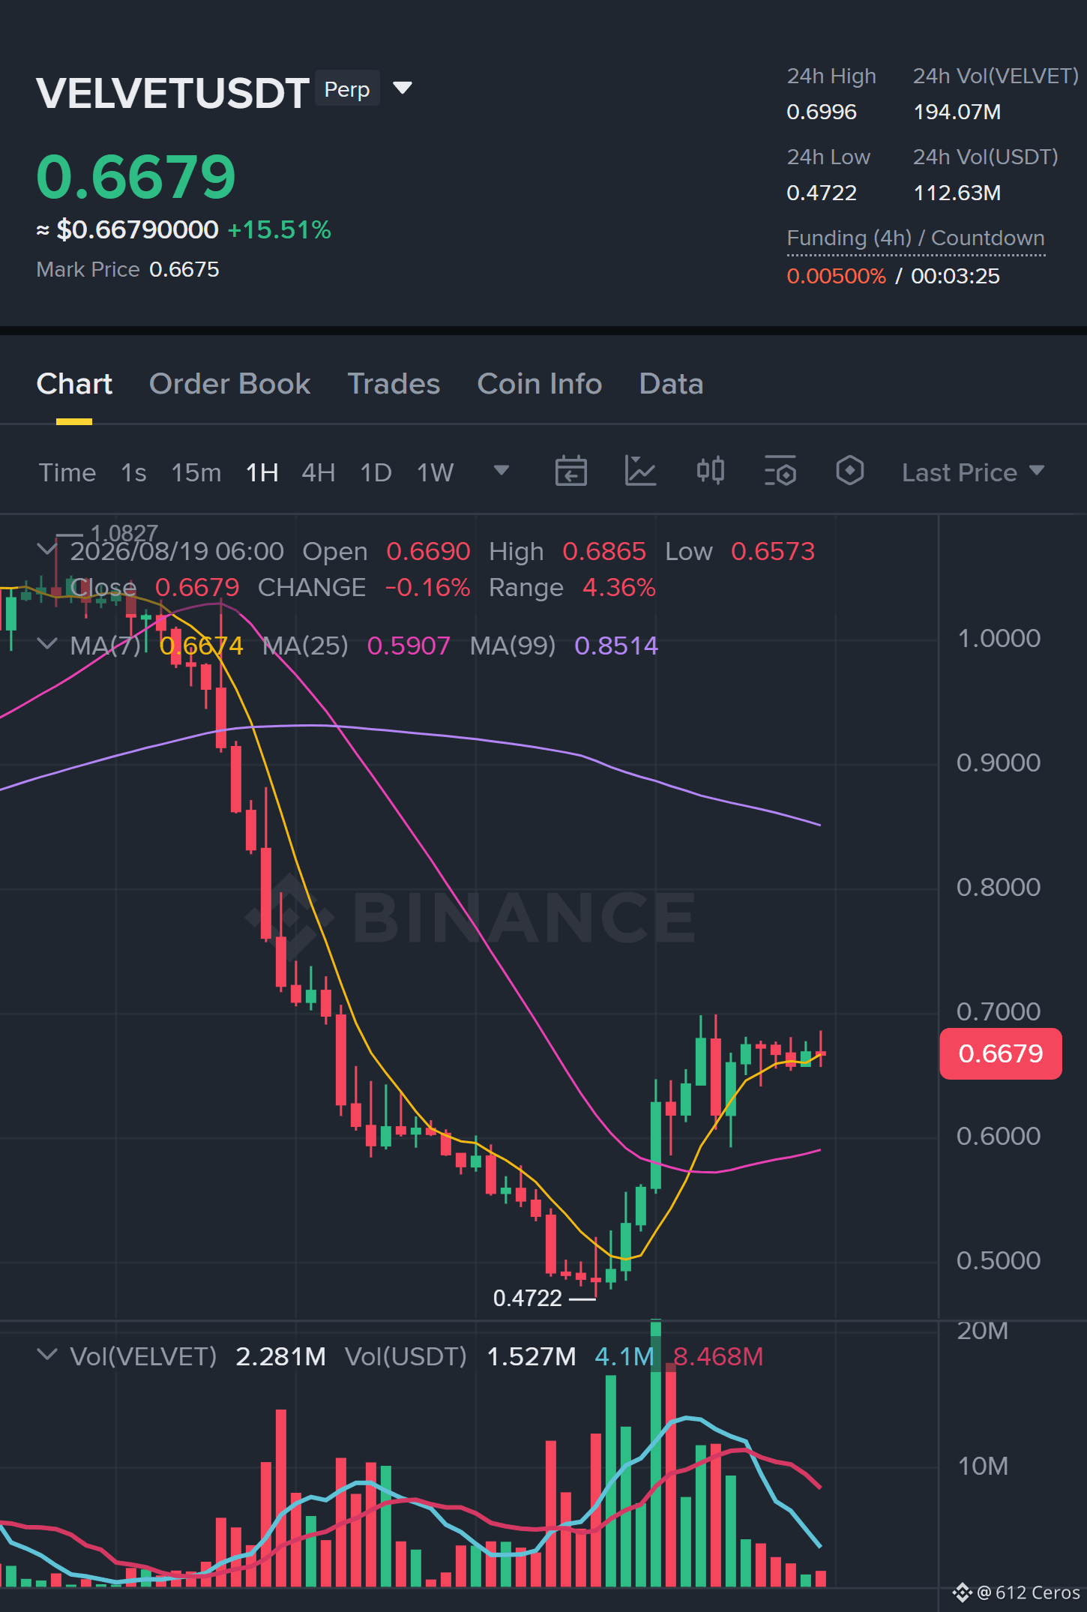Select the 1W interval
Image resolution: width=1087 pixels, height=1612 pixels.
436,472
